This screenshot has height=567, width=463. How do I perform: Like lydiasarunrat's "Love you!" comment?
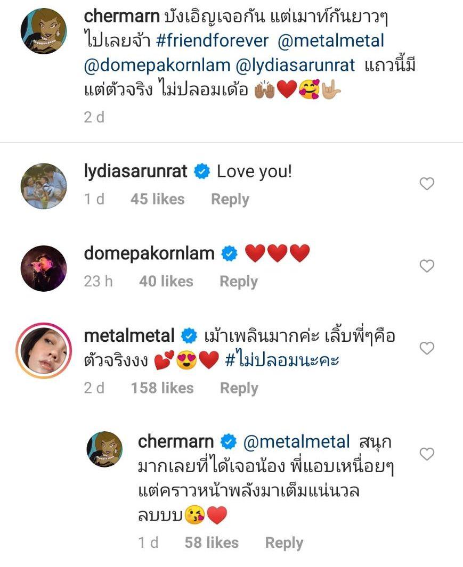[427, 184]
